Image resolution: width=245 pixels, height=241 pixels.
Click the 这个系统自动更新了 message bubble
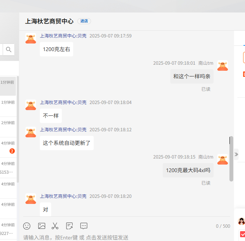click(x=67, y=143)
